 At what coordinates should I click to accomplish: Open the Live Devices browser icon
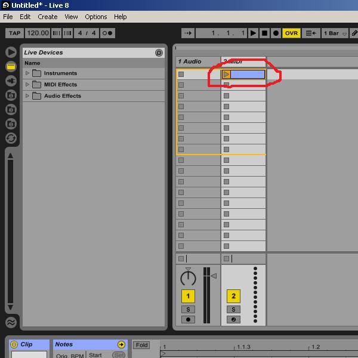(11, 66)
